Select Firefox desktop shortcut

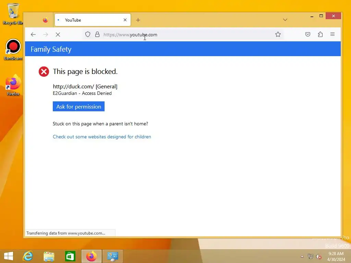coord(13,85)
